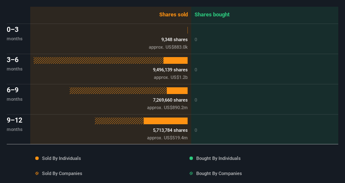
Task: Click the 0 bought value in 9–12 months
Action: (x=196, y=130)
